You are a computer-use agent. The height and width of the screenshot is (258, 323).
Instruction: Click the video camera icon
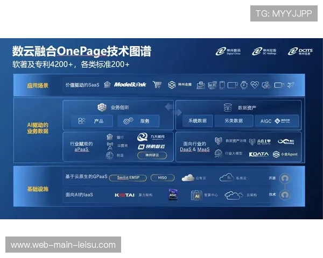point(279,85)
